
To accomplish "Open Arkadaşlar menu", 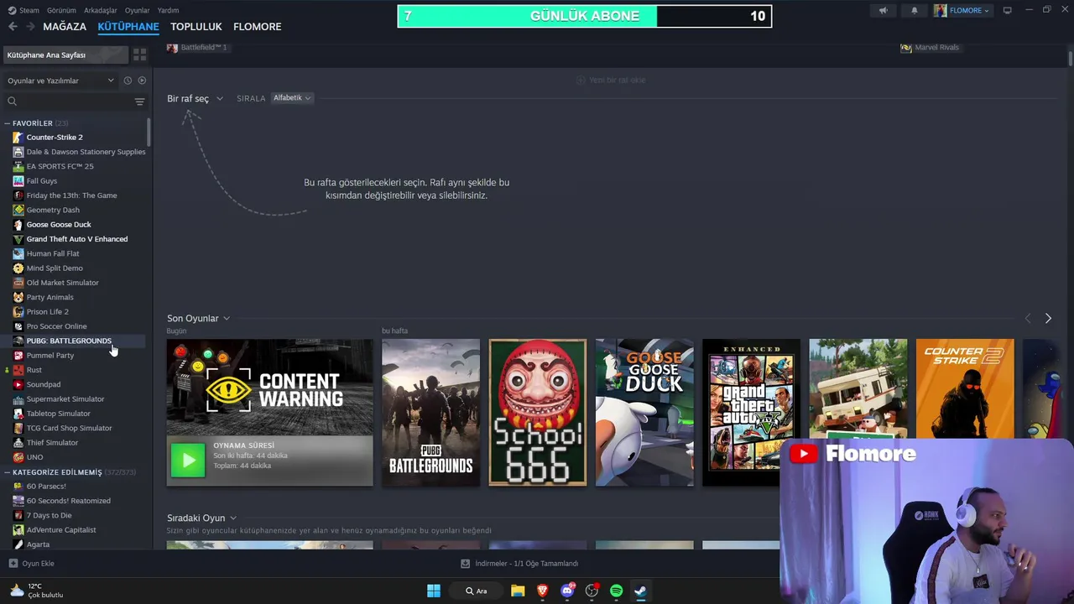I will pyautogui.click(x=101, y=10).
